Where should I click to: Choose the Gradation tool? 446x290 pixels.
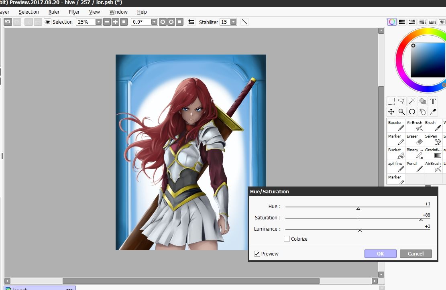click(x=433, y=153)
